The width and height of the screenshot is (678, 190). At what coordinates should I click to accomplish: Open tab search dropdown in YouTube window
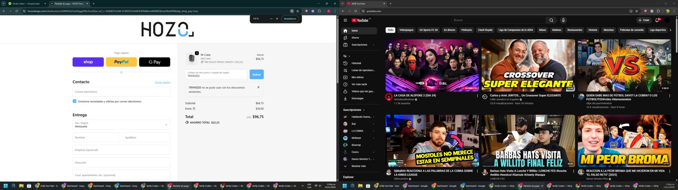point(342,4)
